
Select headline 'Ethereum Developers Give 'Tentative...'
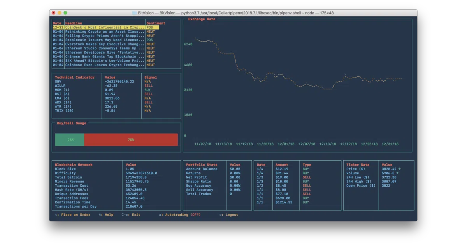coord(105,52)
